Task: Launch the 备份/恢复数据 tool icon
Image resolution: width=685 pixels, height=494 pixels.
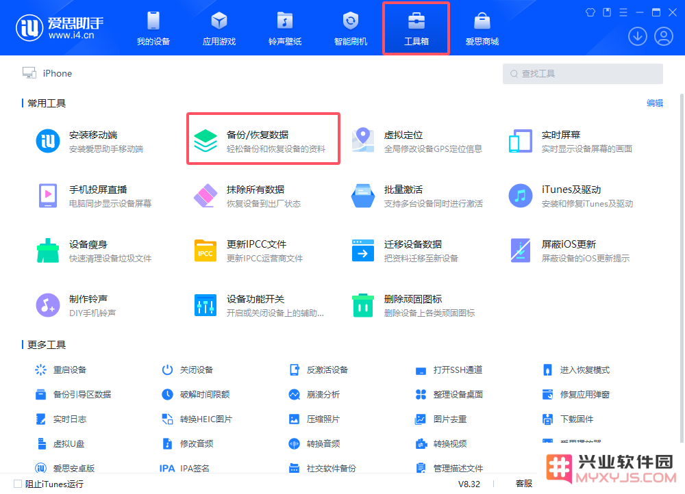Action: pyautogui.click(x=206, y=141)
